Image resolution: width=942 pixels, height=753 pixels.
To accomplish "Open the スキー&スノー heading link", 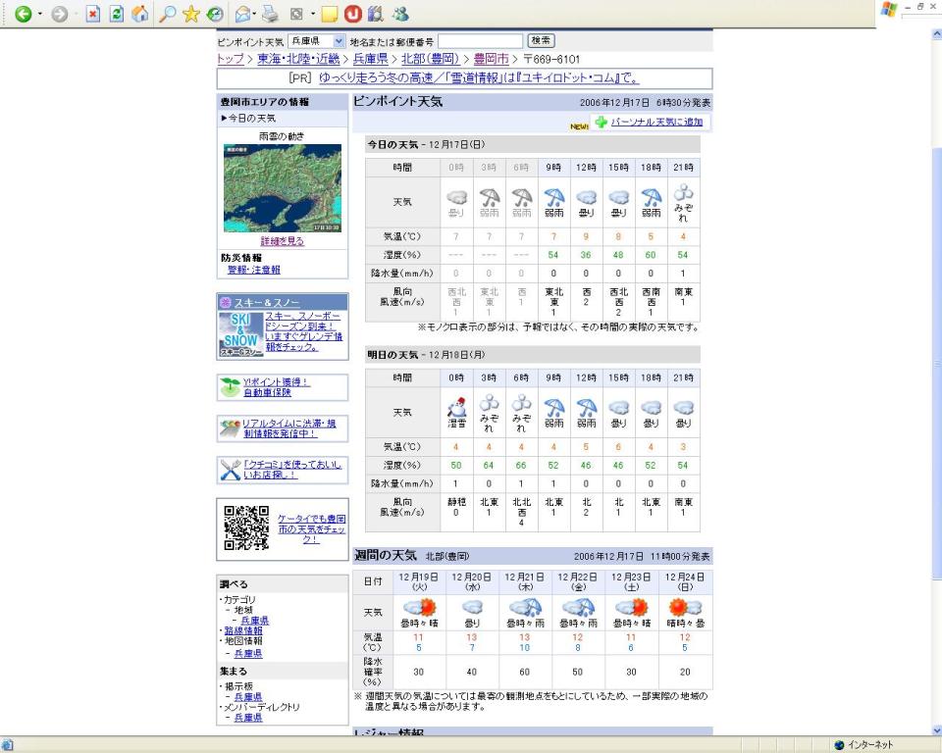I will [x=267, y=303].
